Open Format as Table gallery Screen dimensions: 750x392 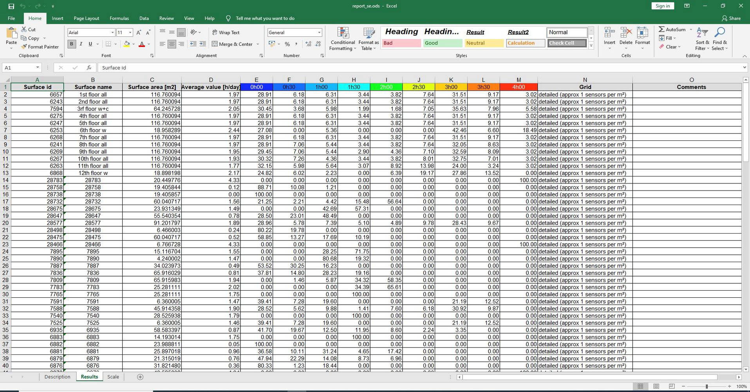point(369,39)
